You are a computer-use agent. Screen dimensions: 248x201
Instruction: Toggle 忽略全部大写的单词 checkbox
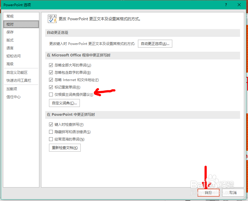pos(51,65)
